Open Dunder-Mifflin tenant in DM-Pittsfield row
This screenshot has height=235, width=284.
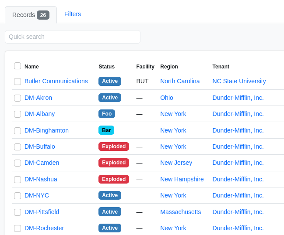click(x=238, y=212)
